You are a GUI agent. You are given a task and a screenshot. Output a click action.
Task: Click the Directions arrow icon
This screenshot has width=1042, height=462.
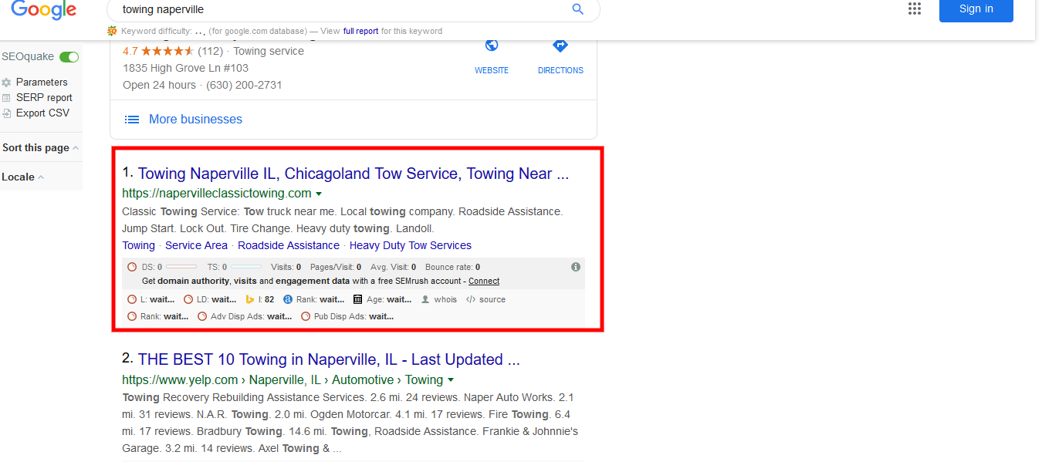561,46
